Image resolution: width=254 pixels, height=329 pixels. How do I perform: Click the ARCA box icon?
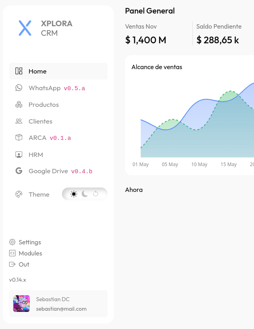19,138
